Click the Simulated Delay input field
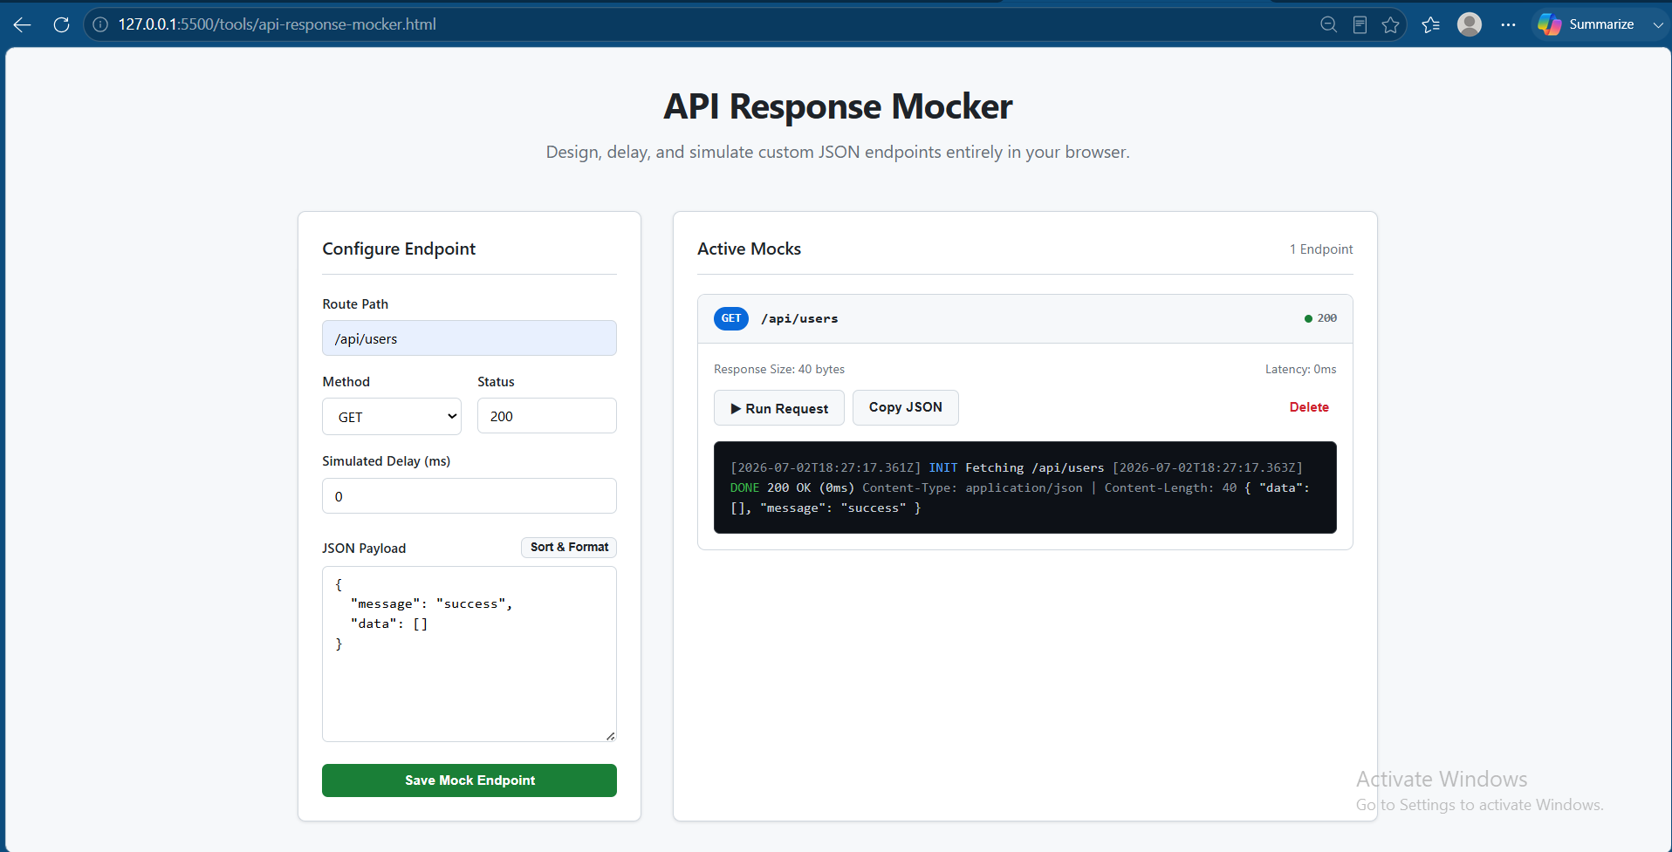The height and width of the screenshot is (852, 1672). coord(469,496)
